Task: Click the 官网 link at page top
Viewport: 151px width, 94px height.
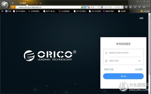Action: 141,18
